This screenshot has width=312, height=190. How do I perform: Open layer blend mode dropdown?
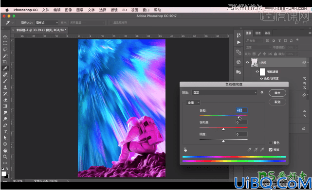[x=258, y=47]
